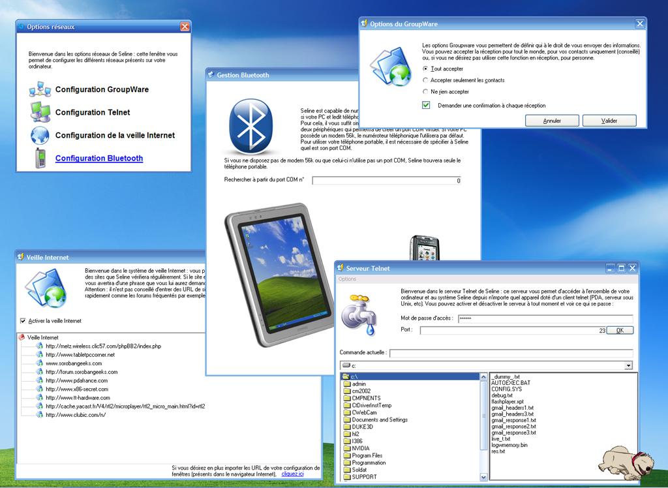Screen dimensions: 668x488
Task: Click the OK button next to the Port field
Action: (x=620, y=330)
